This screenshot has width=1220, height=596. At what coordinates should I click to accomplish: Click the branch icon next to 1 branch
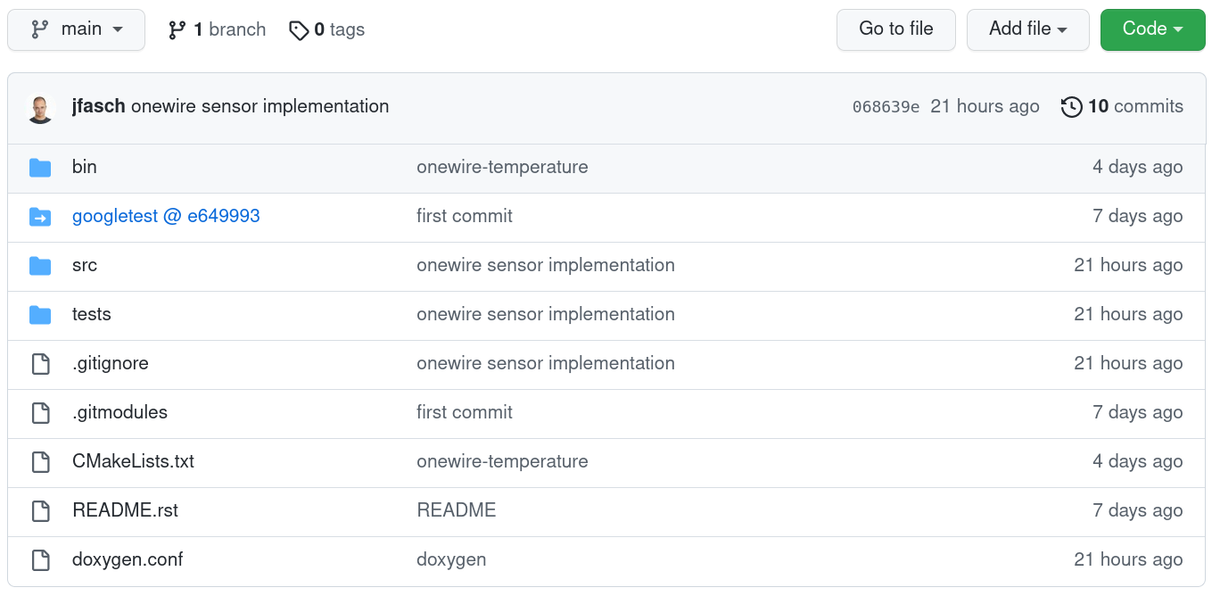tap(177, 30)
